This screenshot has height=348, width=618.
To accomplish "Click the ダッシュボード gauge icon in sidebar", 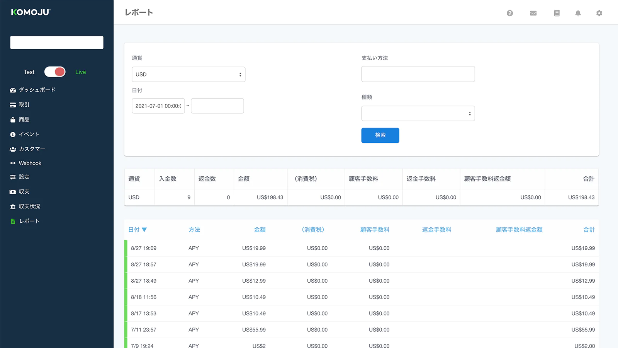I will [x=13, y=90].
